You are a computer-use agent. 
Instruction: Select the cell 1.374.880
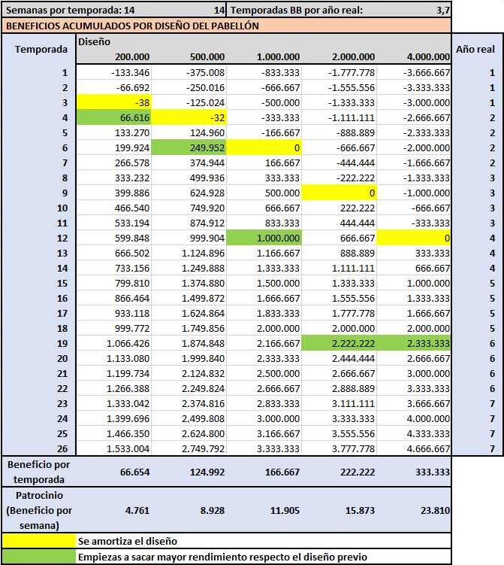tap(189, 283)
